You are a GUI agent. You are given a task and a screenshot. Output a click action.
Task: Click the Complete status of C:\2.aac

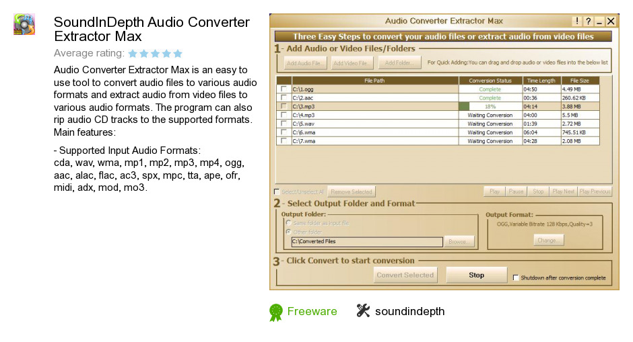(x=490, y=98)
